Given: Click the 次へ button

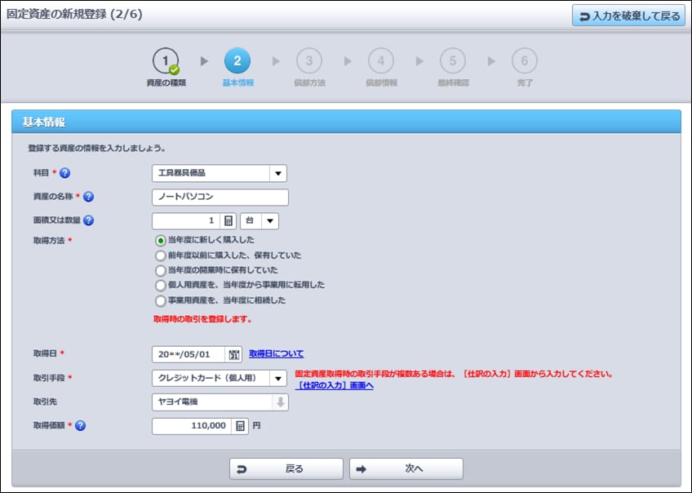Looking at the screenshot, I should pos(406,469).
